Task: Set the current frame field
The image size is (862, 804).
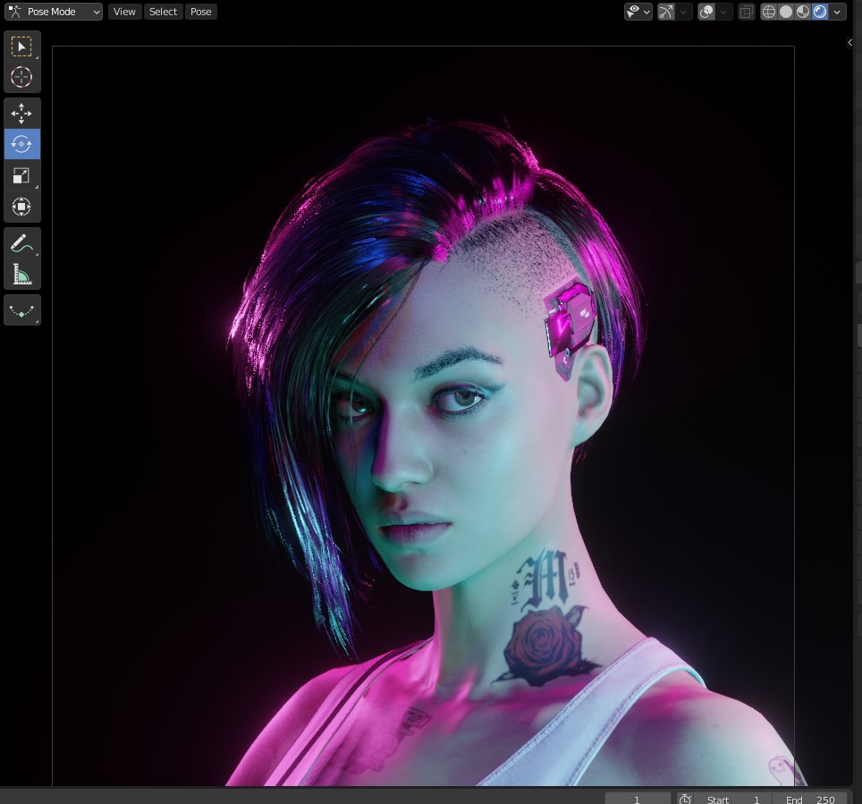Action: click(638, 799)
